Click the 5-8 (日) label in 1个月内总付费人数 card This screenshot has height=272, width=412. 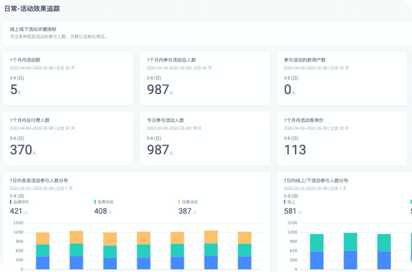17,138
